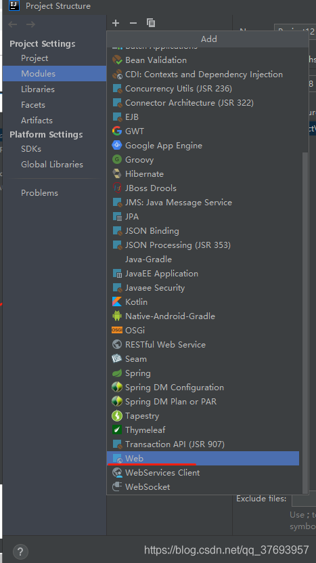Select Web from the Add menu

[203, 459]
